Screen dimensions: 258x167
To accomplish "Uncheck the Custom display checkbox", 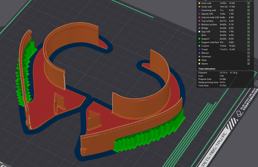I will (x=248, y=46).
